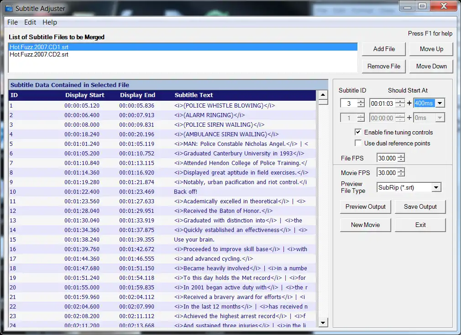Click display start time 00:01:39.760
The height and width of the screenshot is (335, 461).
[82, 249]
